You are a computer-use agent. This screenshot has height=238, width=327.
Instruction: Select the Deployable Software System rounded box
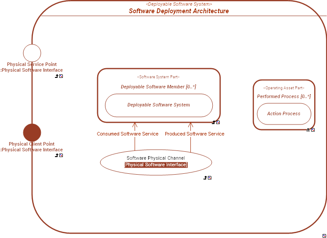tap(159, 105)
